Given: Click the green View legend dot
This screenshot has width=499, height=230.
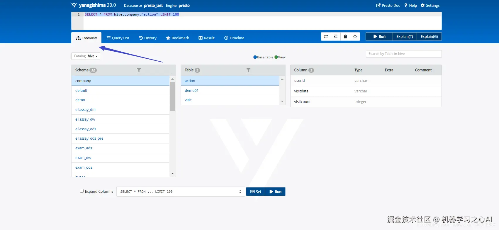Looking at the screenshot, I should (x=276, y=57).
